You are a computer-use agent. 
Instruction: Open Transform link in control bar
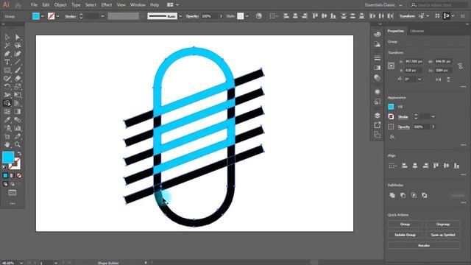coord(407,16)
